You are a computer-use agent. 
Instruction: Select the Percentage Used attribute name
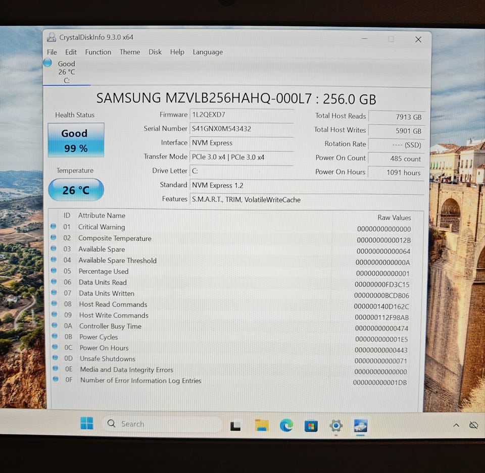tap(104, 272)
